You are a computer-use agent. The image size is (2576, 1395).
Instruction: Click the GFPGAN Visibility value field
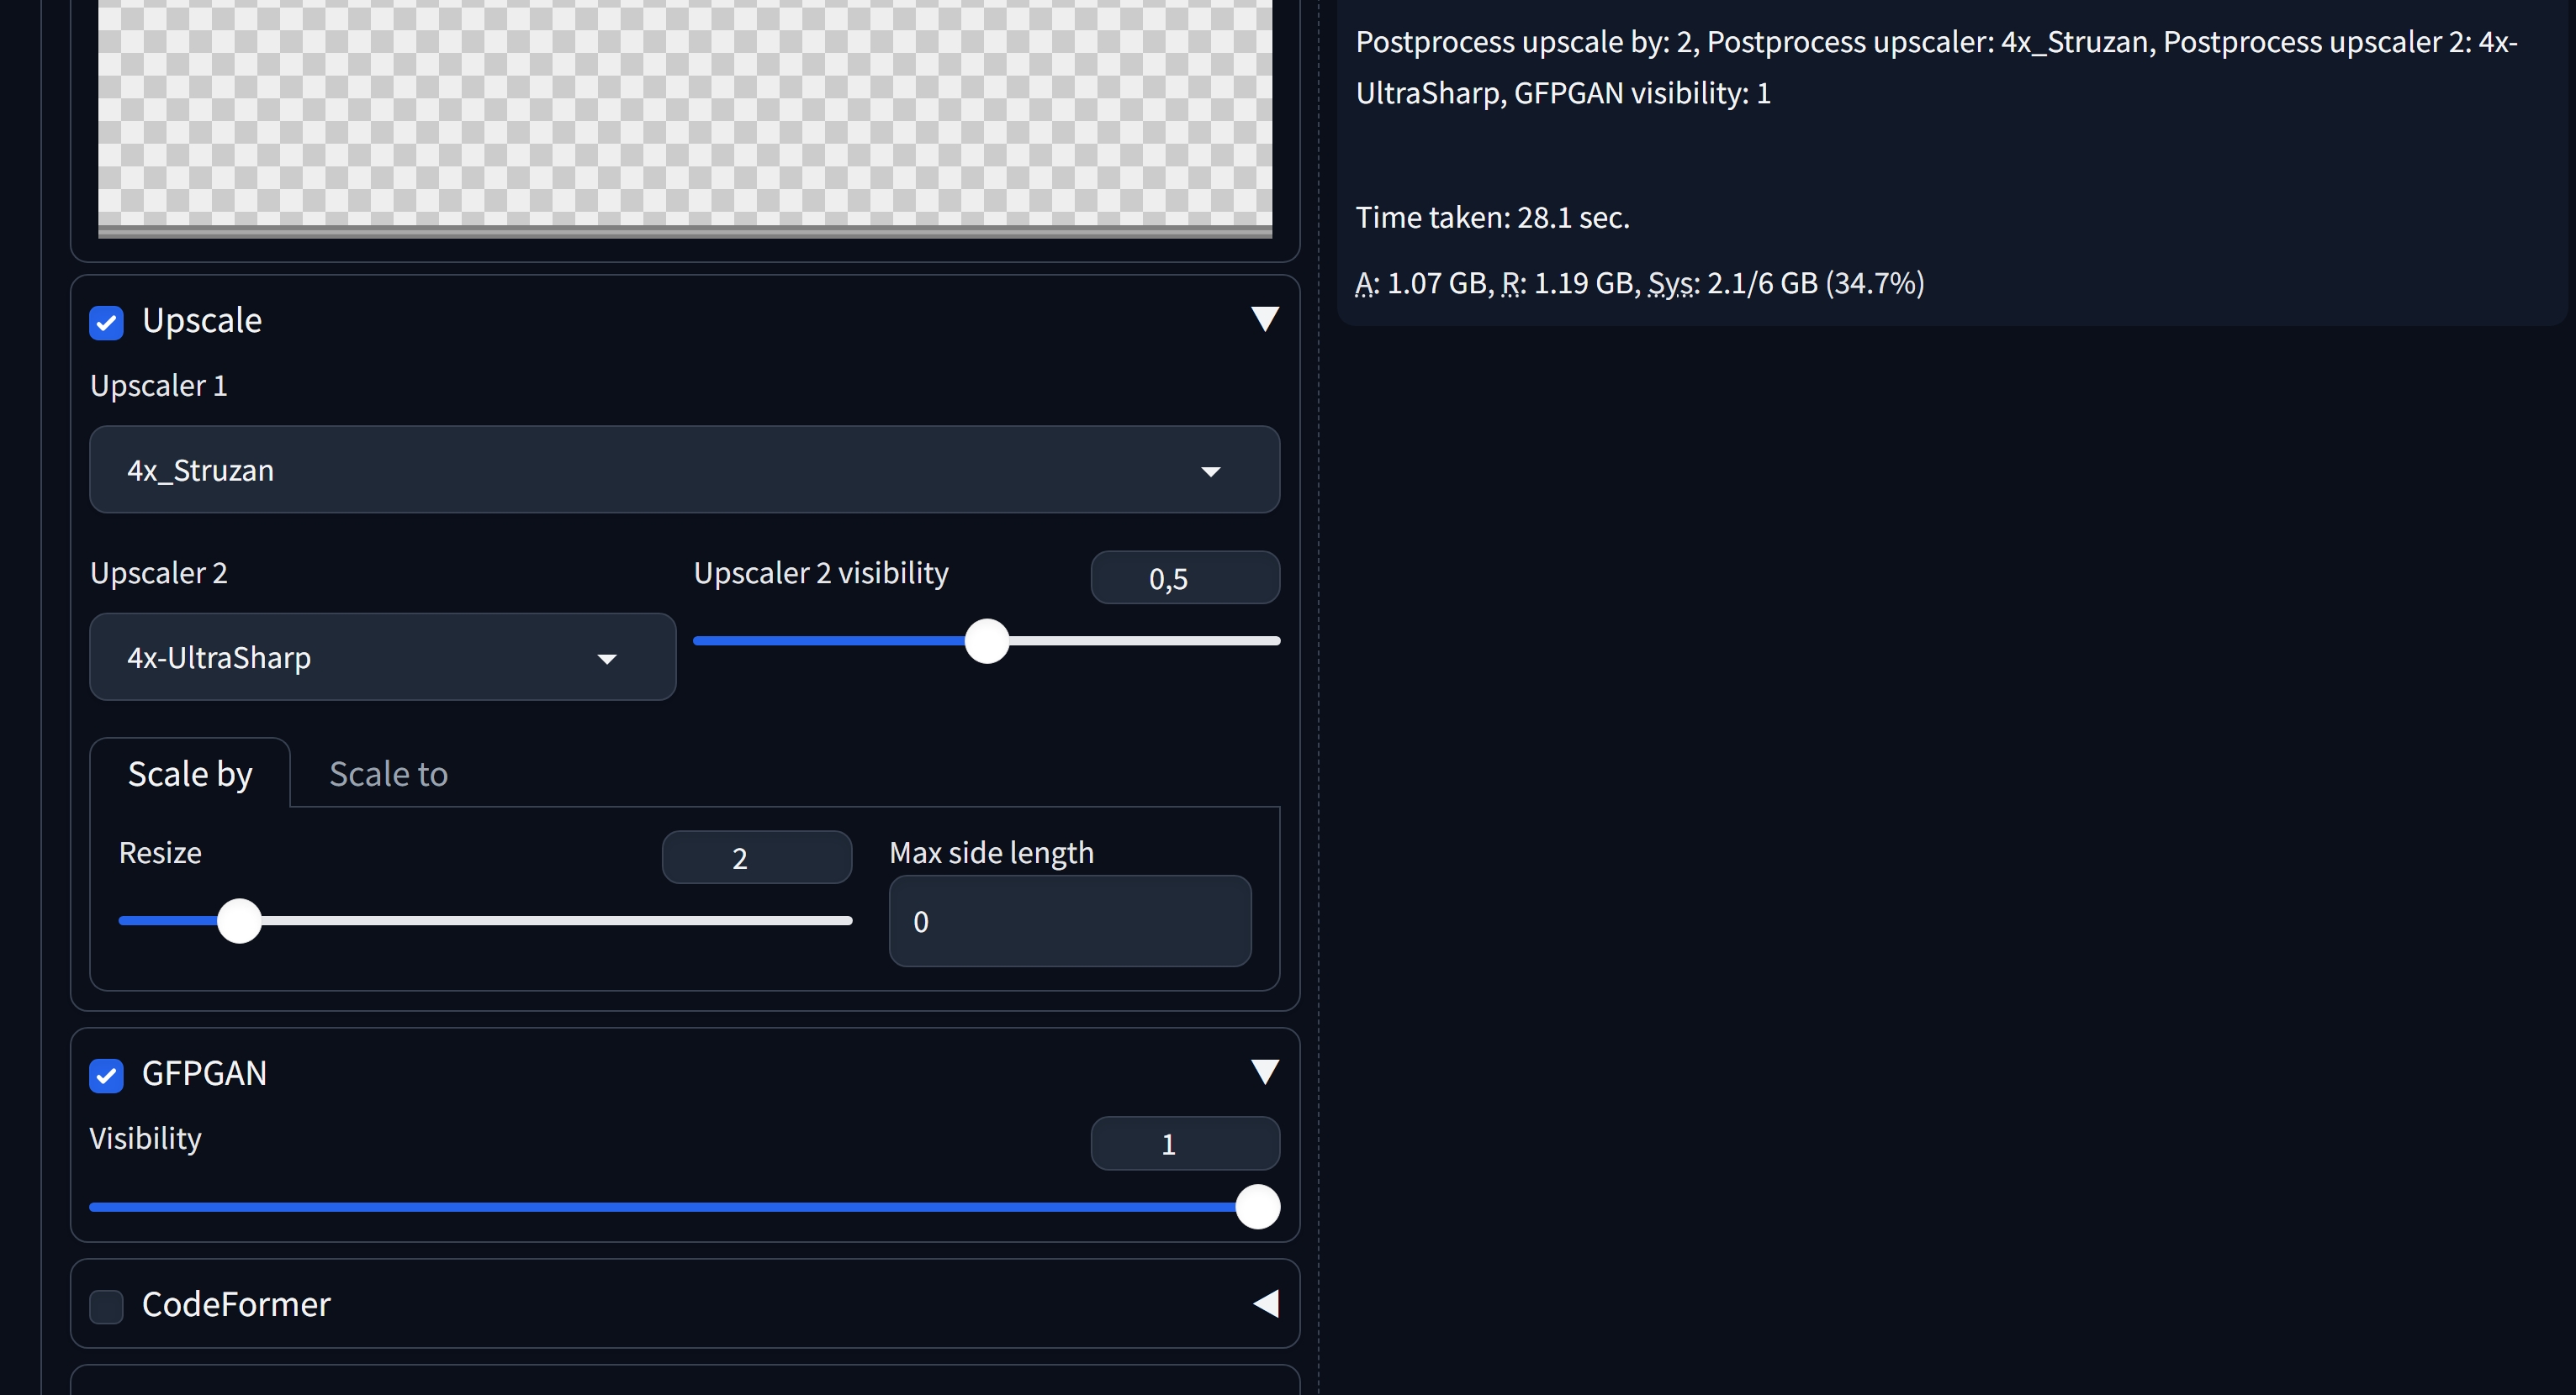(x=1185, y=1143)
